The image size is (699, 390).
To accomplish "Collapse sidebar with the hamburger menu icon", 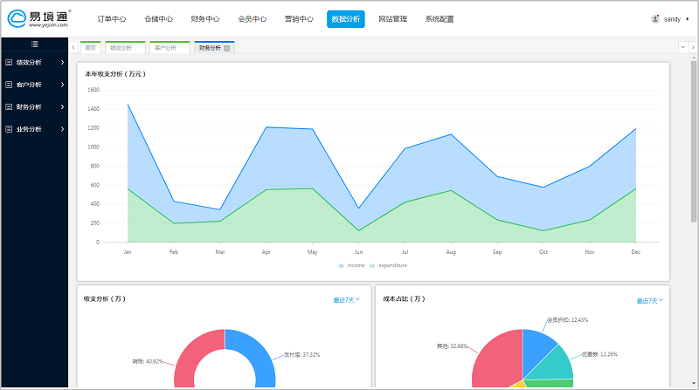I will (34, 44).
